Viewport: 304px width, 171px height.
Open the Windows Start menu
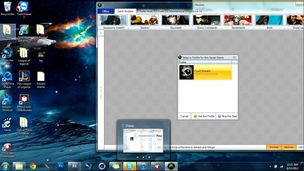tap(5, 166)
